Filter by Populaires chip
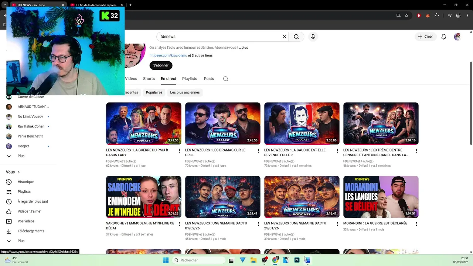This screenshot has height=266, width=473. click(154, 92)
